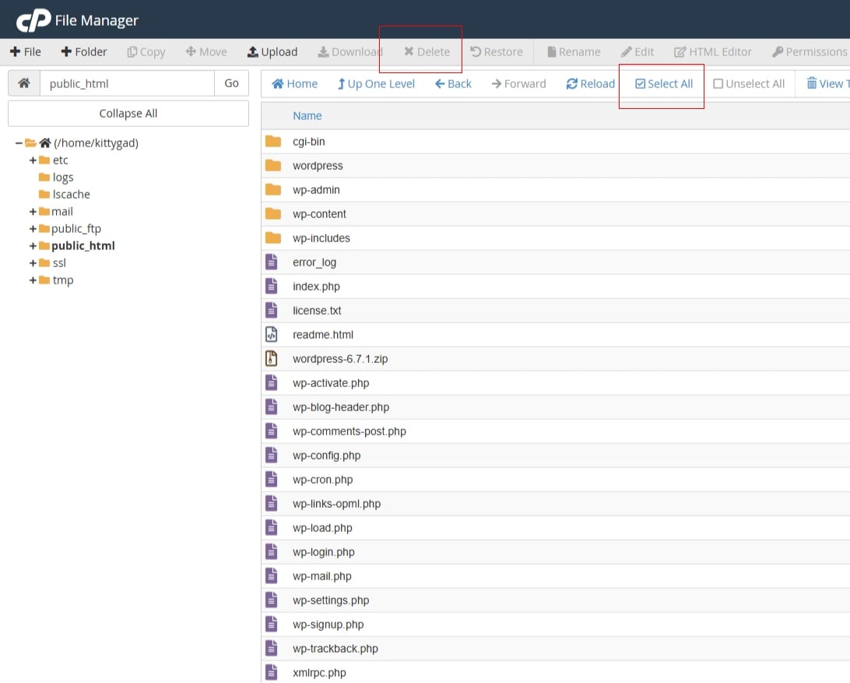Select public_html in the folder tree
Image resolution: width=850 pixels, height=683 pixels.
coord(83,246)
